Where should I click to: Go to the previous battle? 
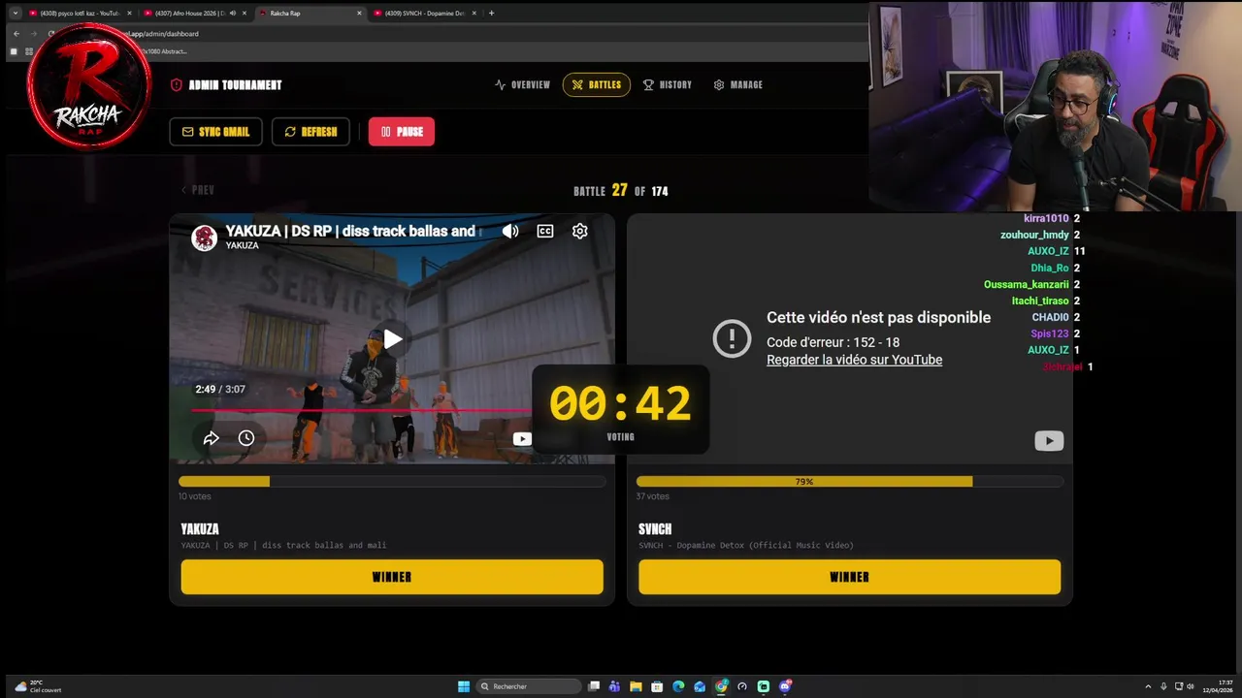[197, 190]
